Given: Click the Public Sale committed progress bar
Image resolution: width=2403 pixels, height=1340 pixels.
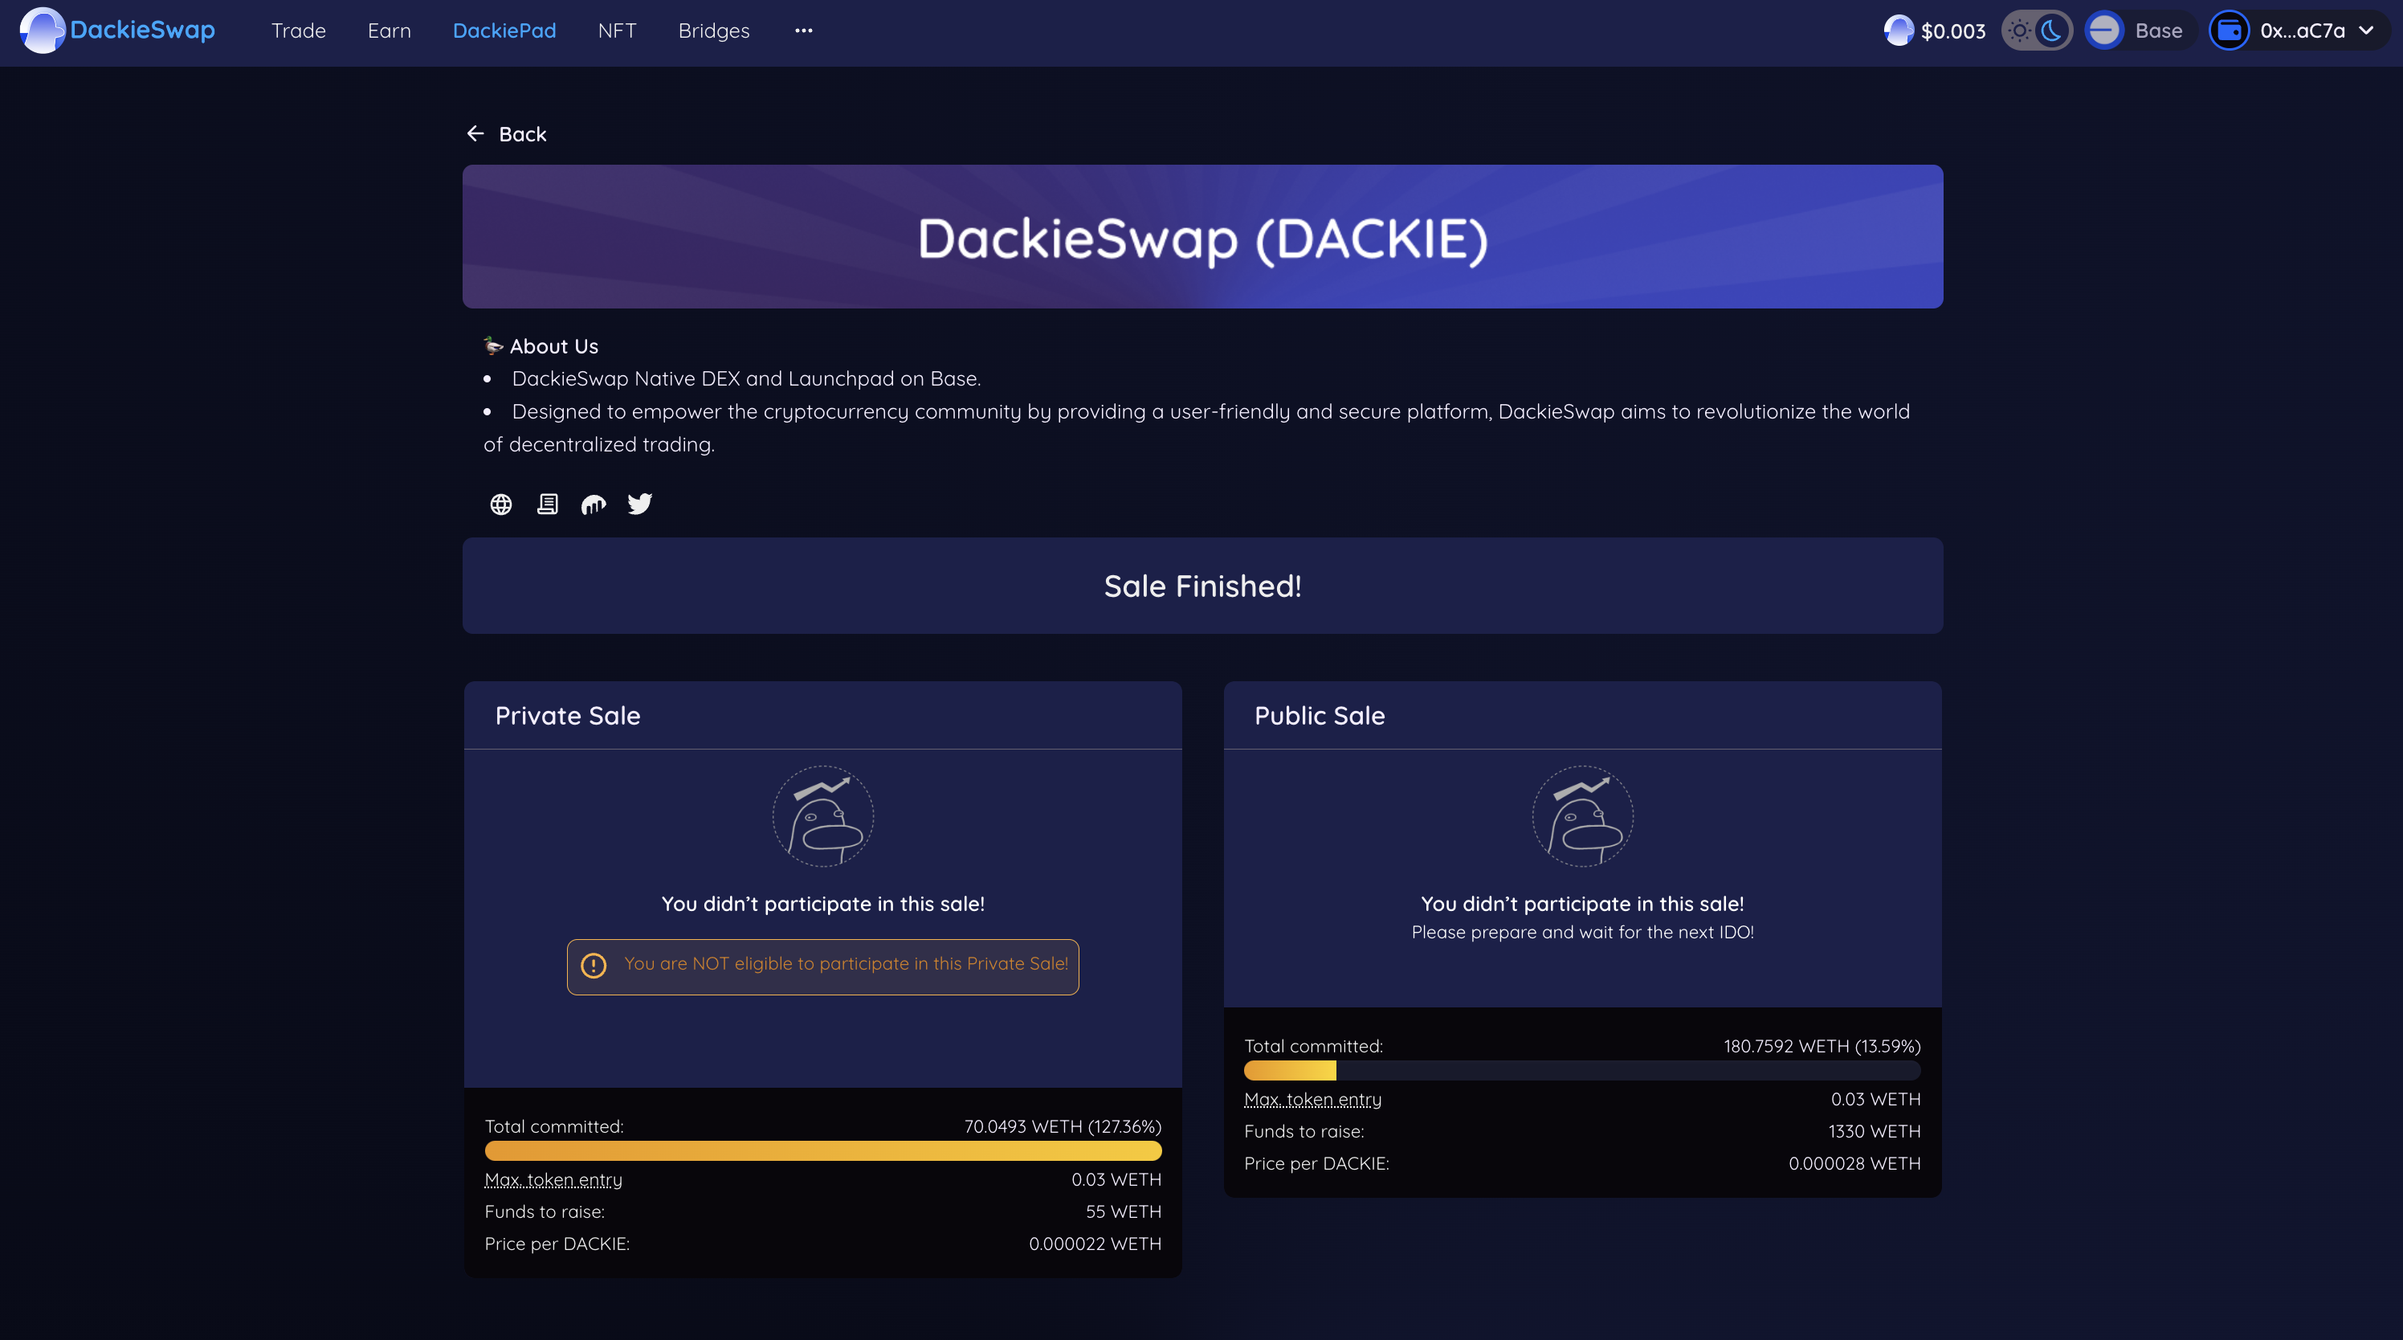Looking at the screenshot, I should point(1582,1070).
